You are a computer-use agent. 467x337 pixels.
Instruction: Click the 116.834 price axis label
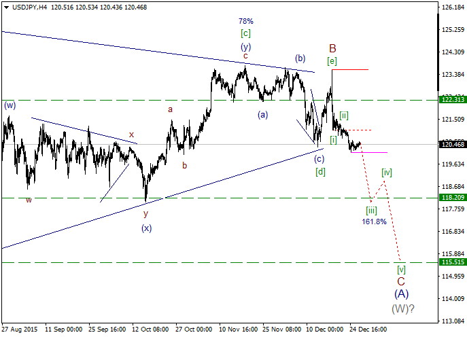click(453, 231)
